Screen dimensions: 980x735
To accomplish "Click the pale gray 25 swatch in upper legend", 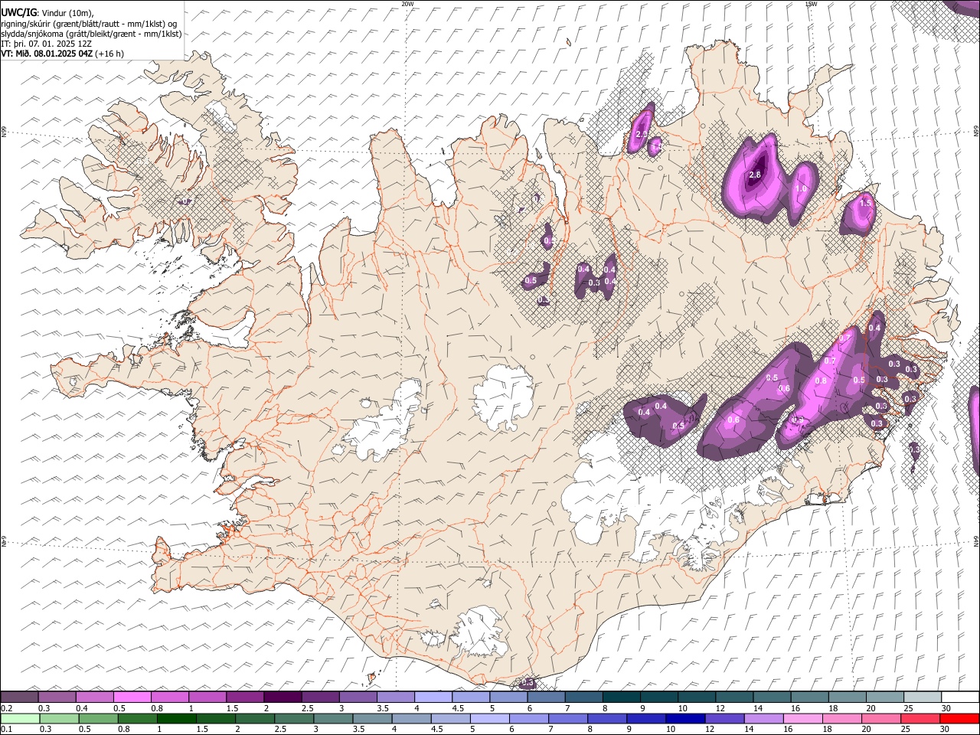I will point(923,697).
